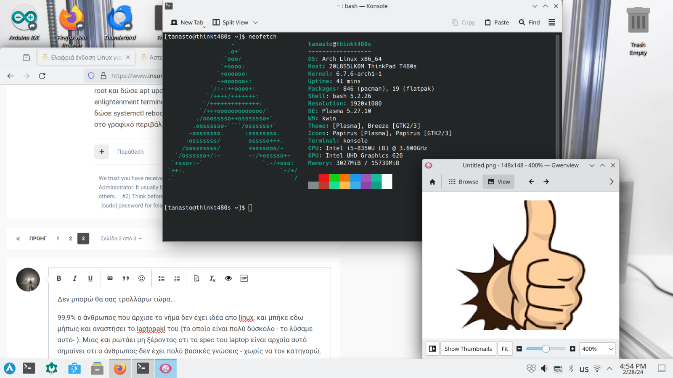This screenshot has width=673, height=378.
Task: Open the Konsole hamburger menu
Action: (552, 23)
